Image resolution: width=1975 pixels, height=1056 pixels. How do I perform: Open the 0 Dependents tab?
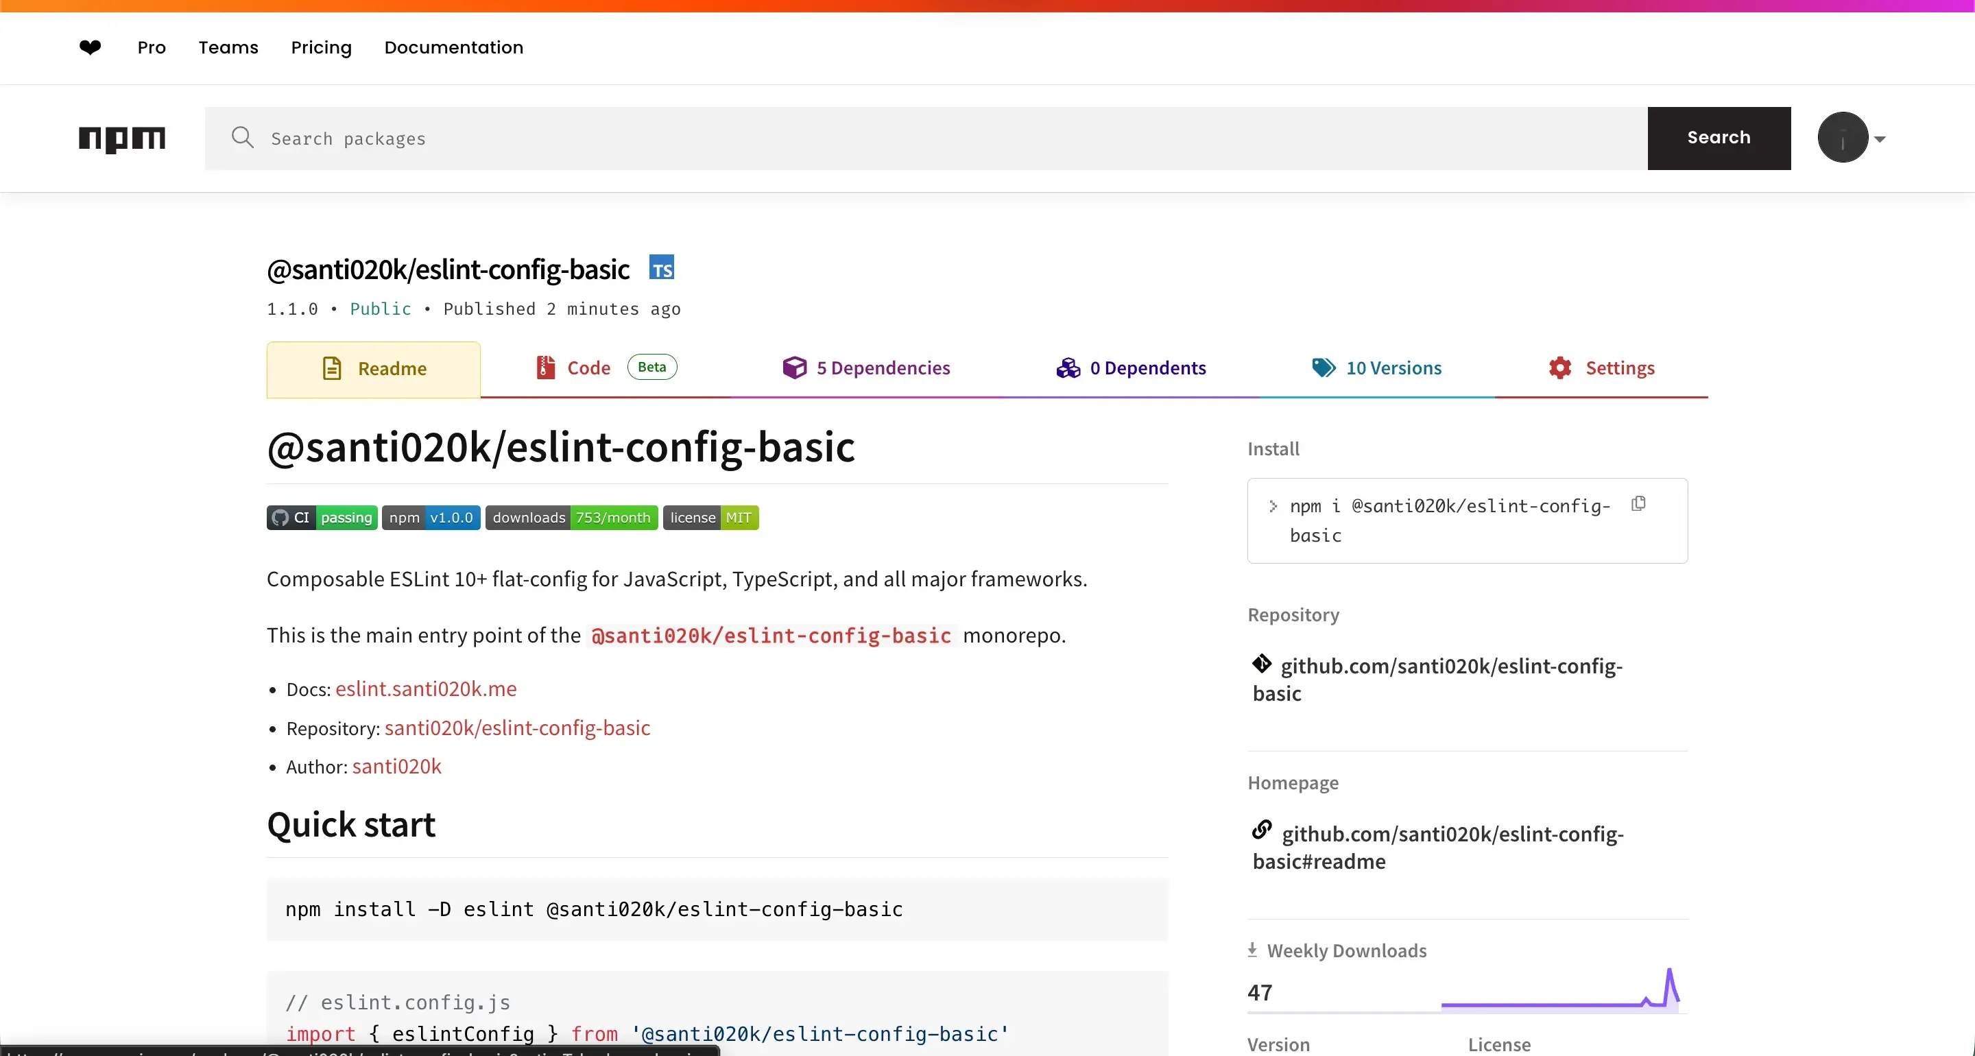pos(1130,368)
